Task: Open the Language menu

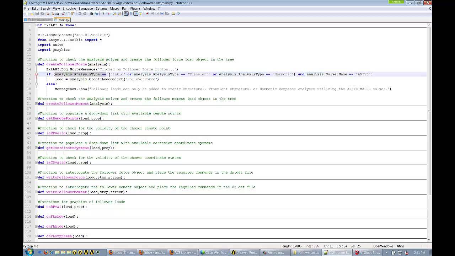Action: [x=86, y=8]
